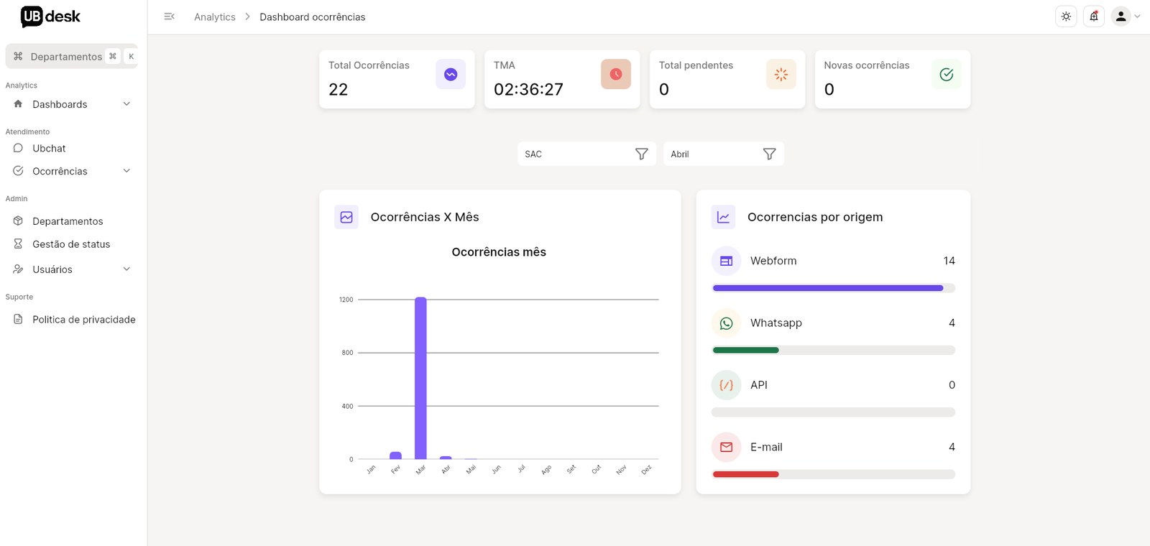Click the funnel icon in Abril filter
This screenshot has height=546, width=1150.
tap(769, 154)
